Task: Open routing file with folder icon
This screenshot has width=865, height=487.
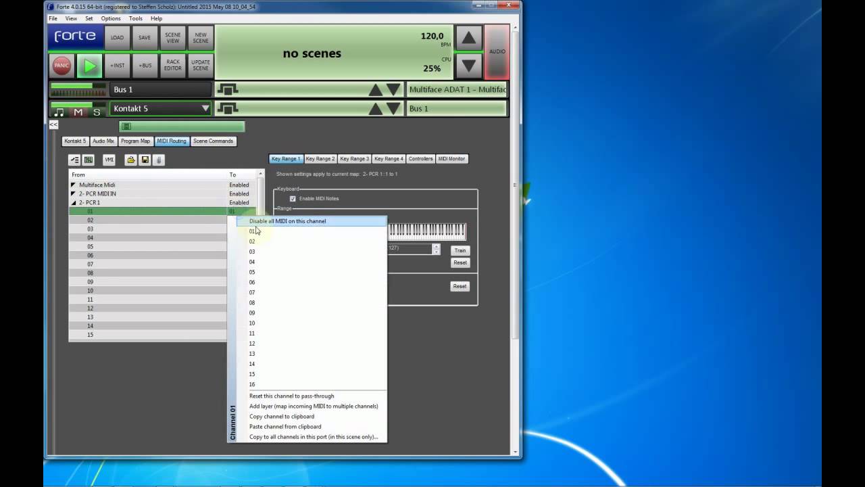Action: tap(131, 160)
